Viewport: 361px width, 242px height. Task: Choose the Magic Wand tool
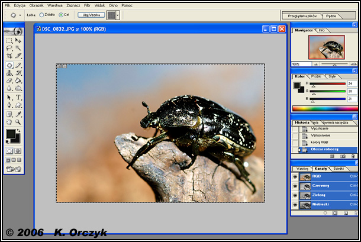[18, 49]
